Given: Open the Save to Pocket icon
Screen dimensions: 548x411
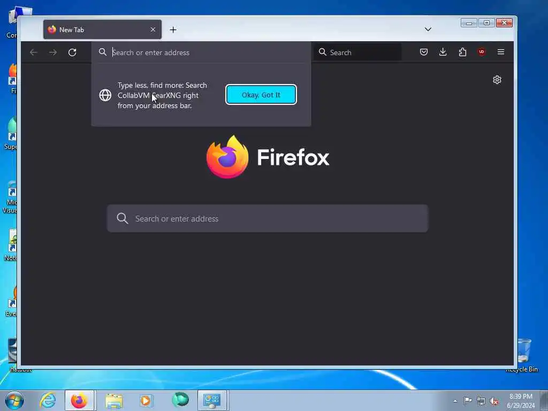Looking at the screenshot, I should pyautogui.click(x=424, y=52).
